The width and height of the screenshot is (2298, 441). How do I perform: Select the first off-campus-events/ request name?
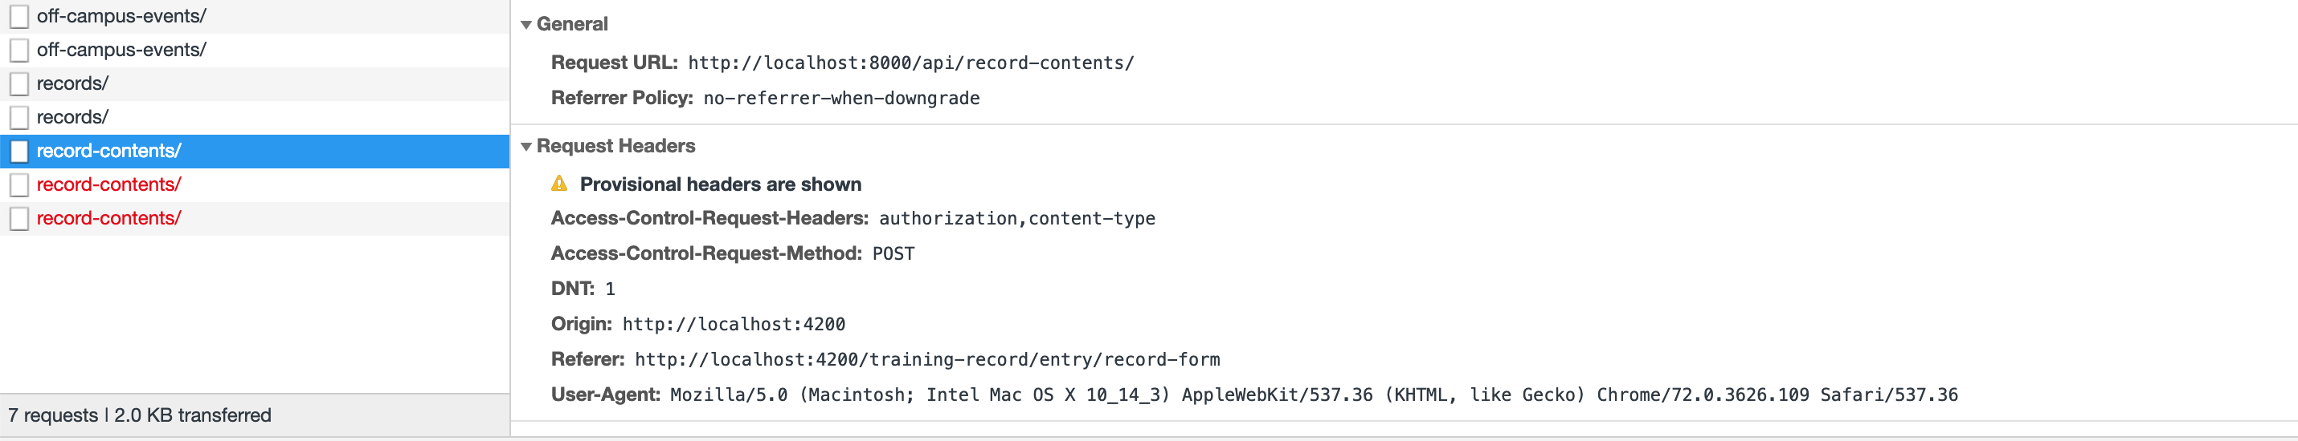click(121, 16)
